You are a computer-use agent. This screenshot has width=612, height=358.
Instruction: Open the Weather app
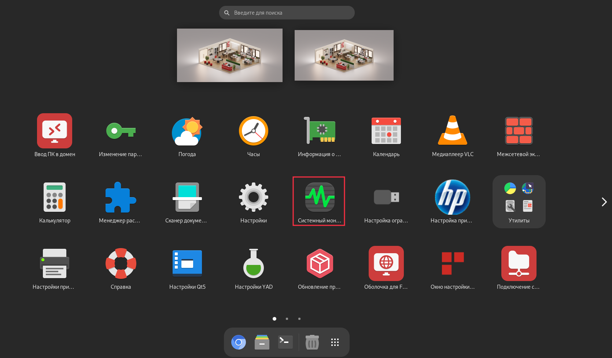[187, 131]
